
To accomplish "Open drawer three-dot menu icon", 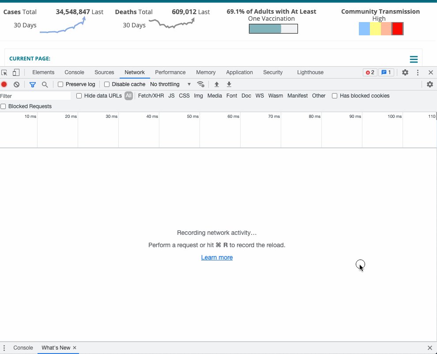I will click(x=4, y=347).
